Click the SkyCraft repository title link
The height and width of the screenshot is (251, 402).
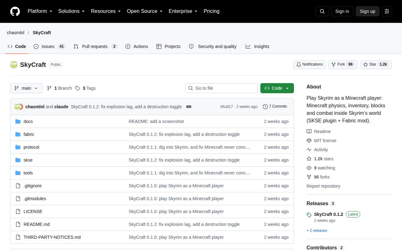tap(33, 65)
